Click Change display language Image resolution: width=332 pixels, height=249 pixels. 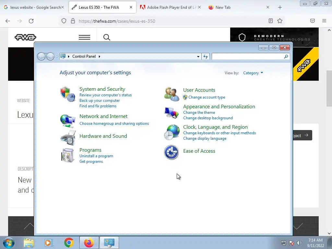205,138
